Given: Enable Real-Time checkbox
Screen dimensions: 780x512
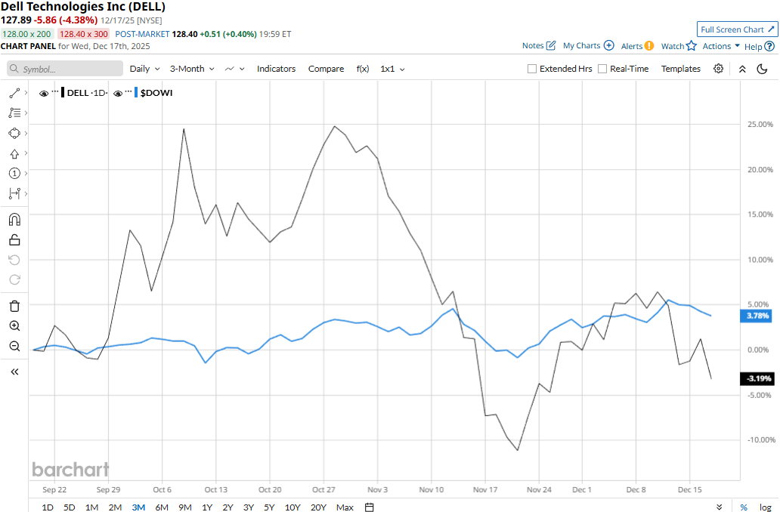Looking at the screenshot, I should (602, 69).
